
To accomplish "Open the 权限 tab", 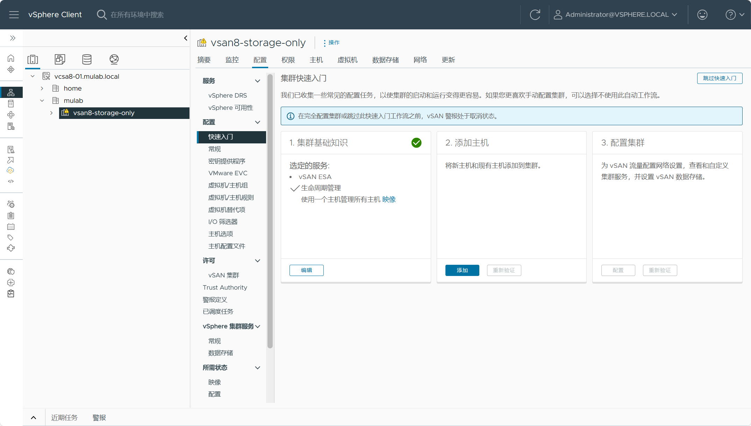I will (288, 60).
